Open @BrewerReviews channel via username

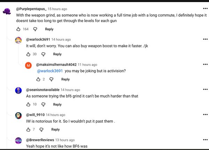coord(40,140)
